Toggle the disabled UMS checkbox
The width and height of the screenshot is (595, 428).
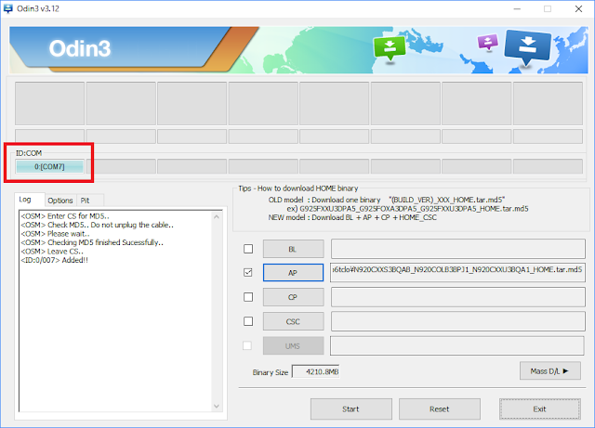tap(247, 345)
